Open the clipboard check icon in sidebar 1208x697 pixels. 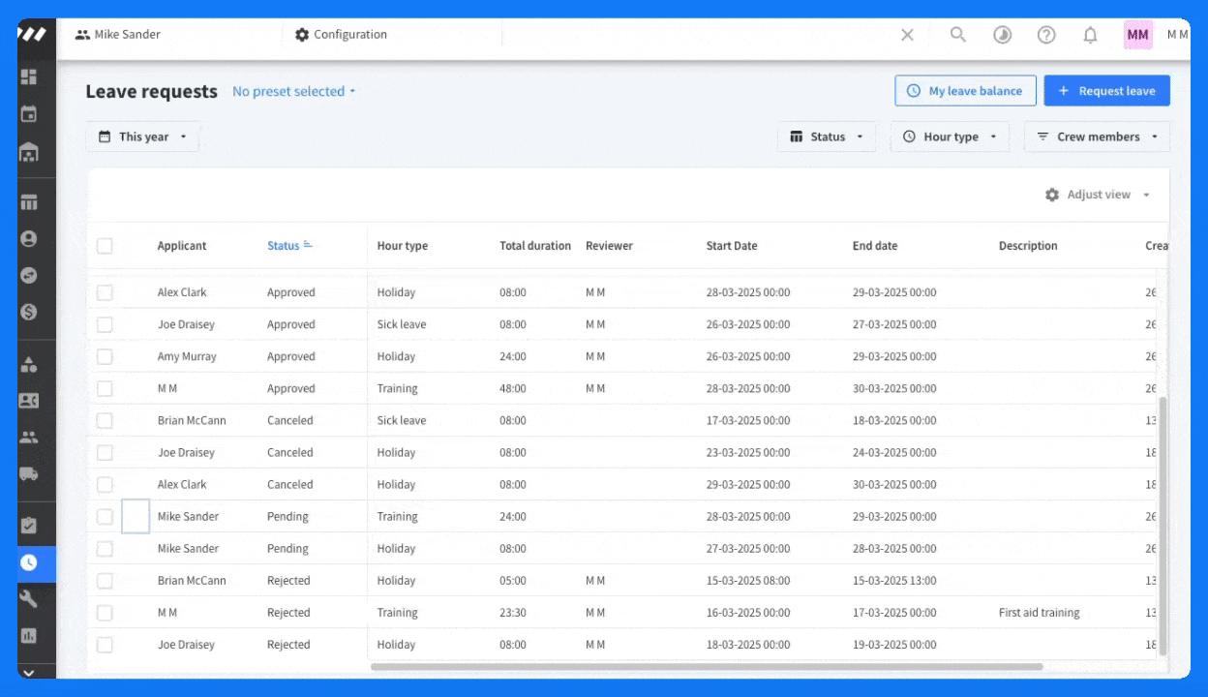(x=29, y=526)
